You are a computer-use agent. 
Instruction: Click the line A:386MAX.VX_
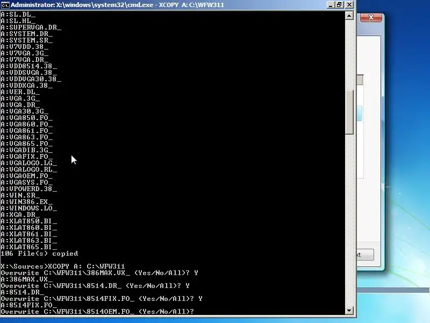coord(26,279)
